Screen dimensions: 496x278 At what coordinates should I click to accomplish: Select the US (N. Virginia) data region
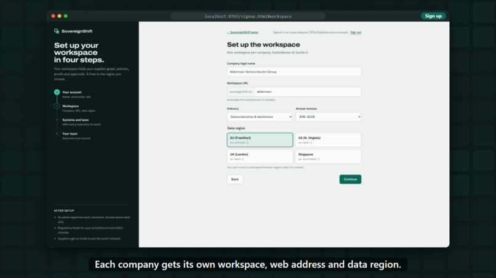coord(328,140)
